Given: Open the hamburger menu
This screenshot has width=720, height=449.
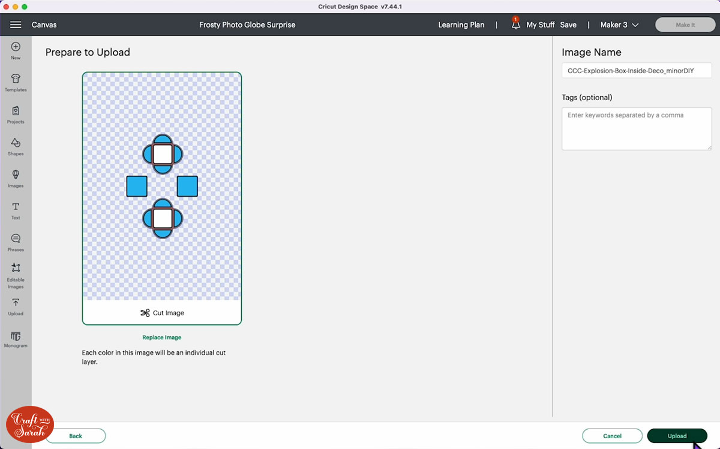Looking at the screenshot, I should pyautogui.click(x=16, y=25).
